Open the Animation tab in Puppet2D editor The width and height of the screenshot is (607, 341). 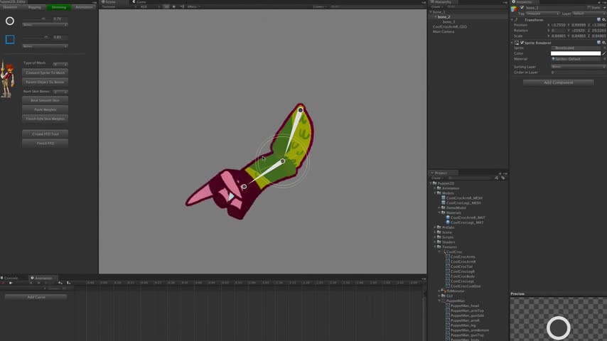pos(84,7)
